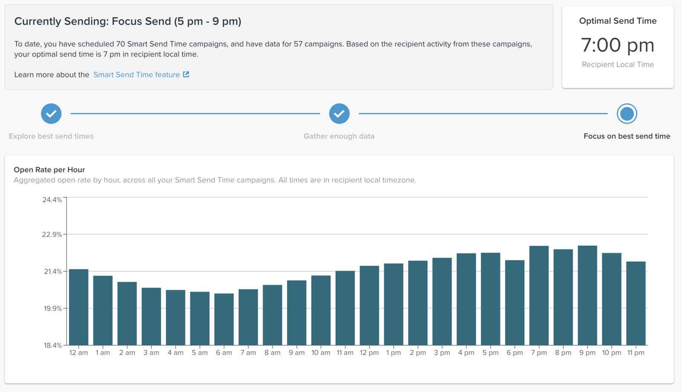Click the lowest bar at 6 am

point(224,320)
